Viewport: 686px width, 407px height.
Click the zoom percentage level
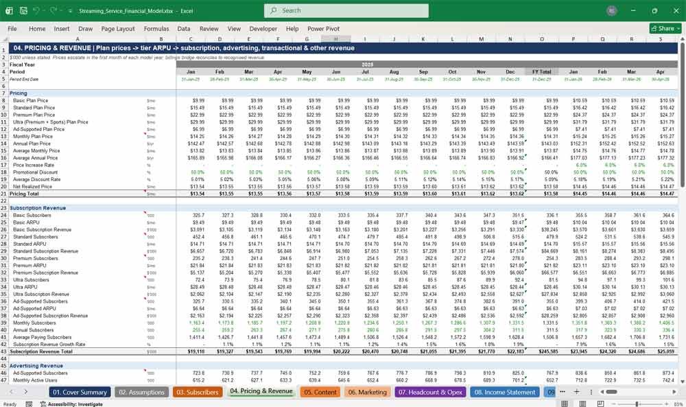coord(677,404)
